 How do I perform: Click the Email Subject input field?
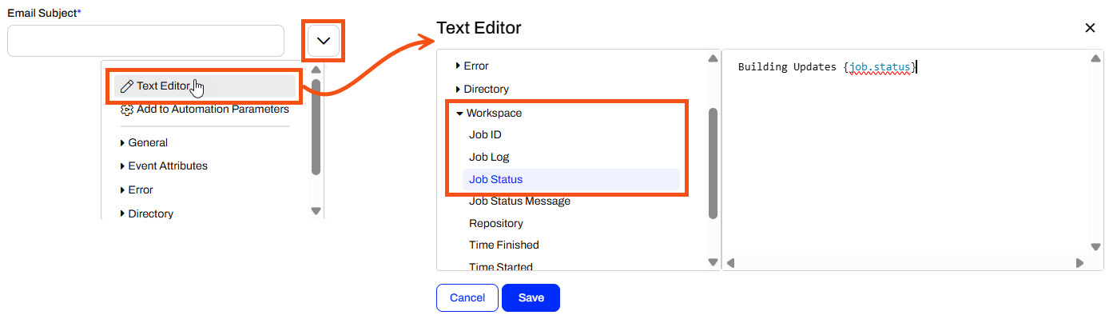click(146, 41)
